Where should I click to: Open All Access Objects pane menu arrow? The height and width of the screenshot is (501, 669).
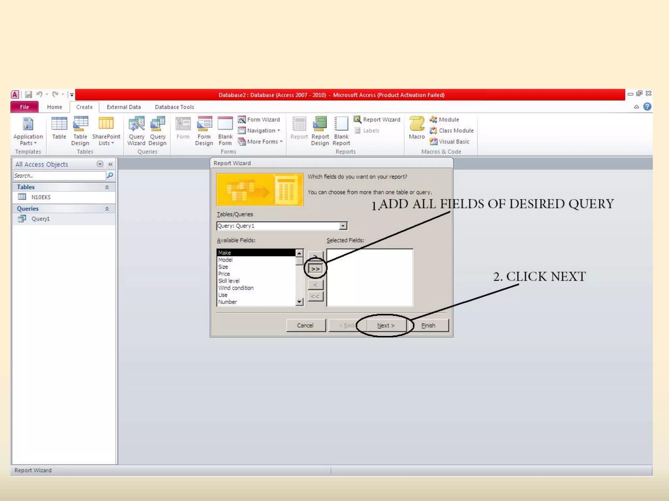(x=100, y=164)
